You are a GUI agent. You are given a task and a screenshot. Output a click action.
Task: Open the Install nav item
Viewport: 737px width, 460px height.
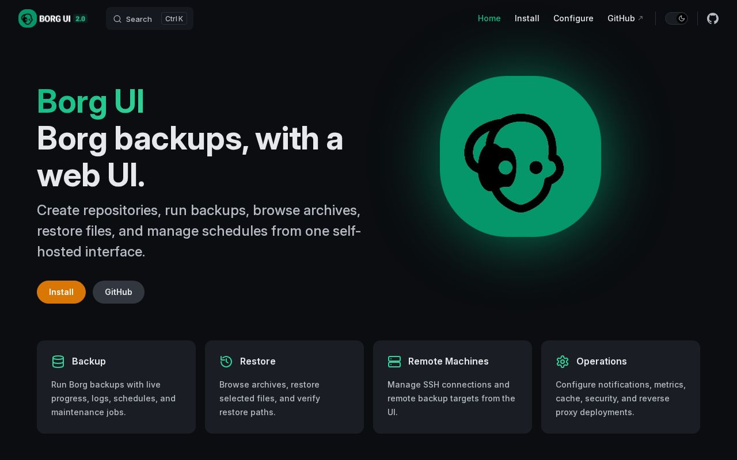pyautogui.click(x=527, y=18)
